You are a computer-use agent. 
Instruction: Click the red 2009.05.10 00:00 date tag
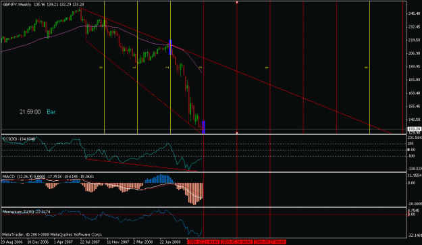tap(236, 242)
